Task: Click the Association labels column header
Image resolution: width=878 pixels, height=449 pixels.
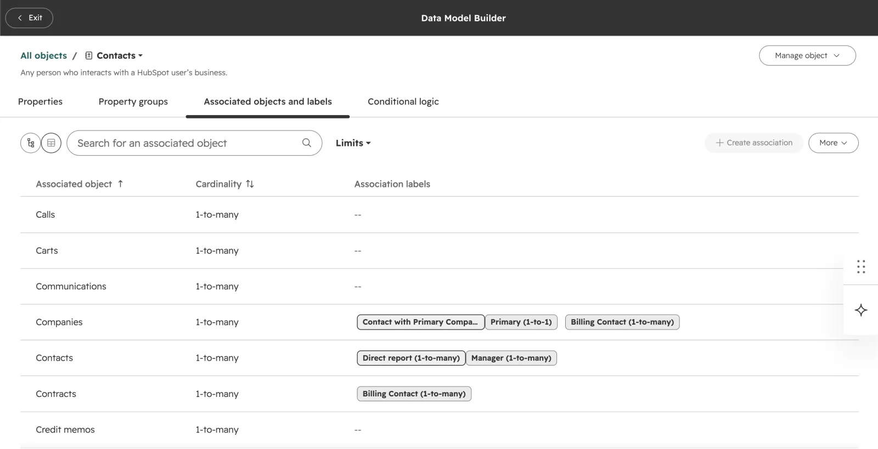Action: point(392,184)
